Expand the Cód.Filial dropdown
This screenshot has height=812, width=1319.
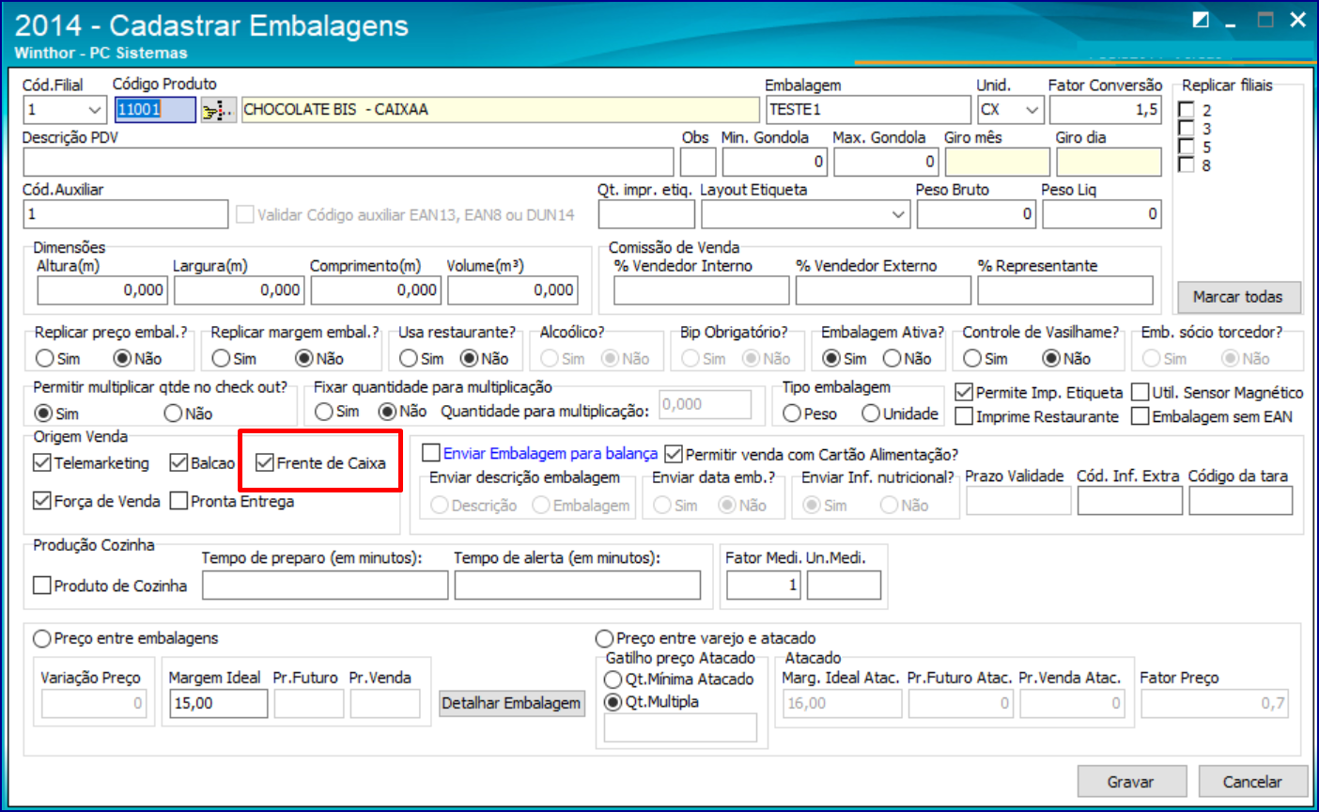94,110
